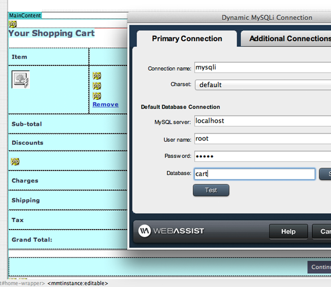Select the MainContent editable region label
Viewport: 331px width, 287px height.
(25, 15)
